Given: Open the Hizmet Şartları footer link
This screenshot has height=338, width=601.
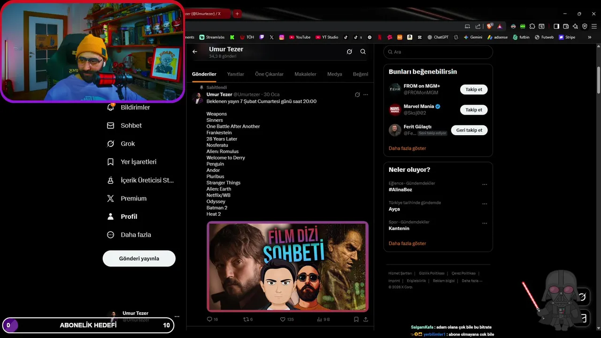Looking at the screenshot, I should (400, 273).
